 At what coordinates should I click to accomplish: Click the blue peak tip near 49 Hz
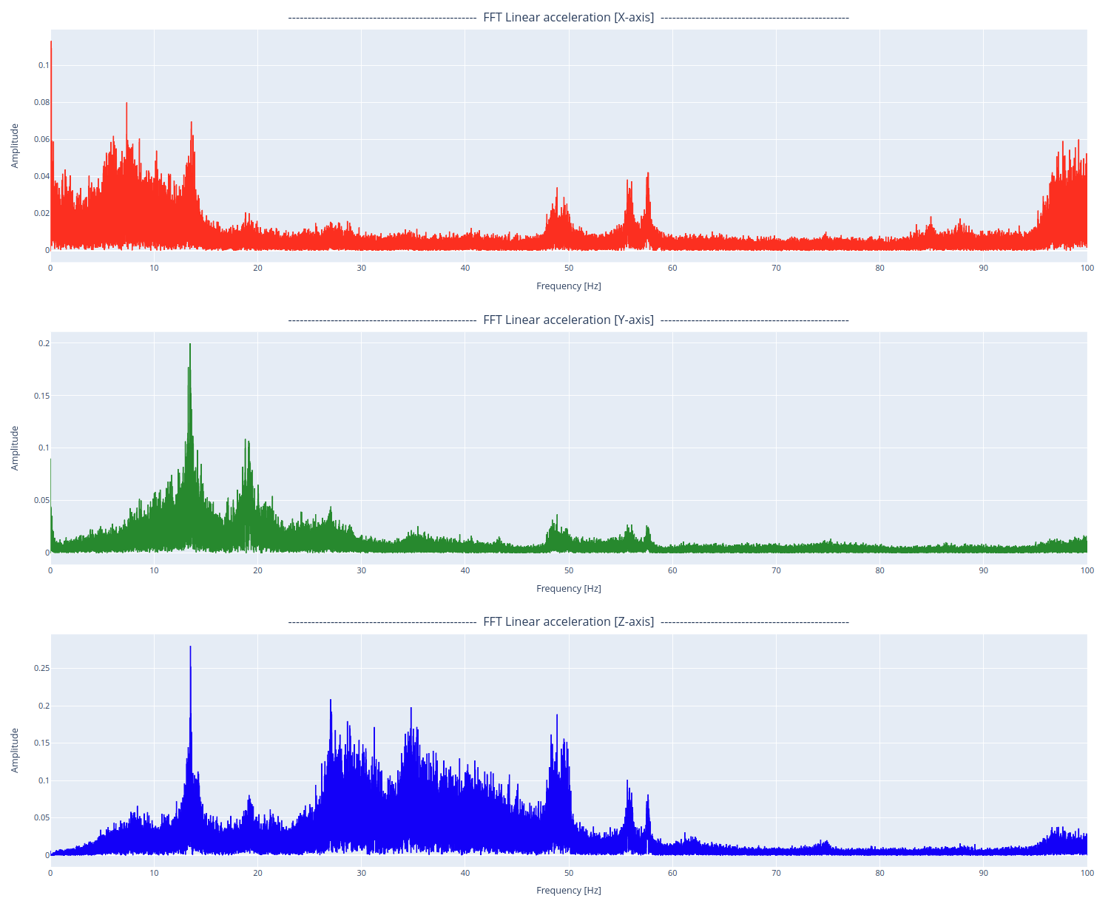click(x=557, y=715)
